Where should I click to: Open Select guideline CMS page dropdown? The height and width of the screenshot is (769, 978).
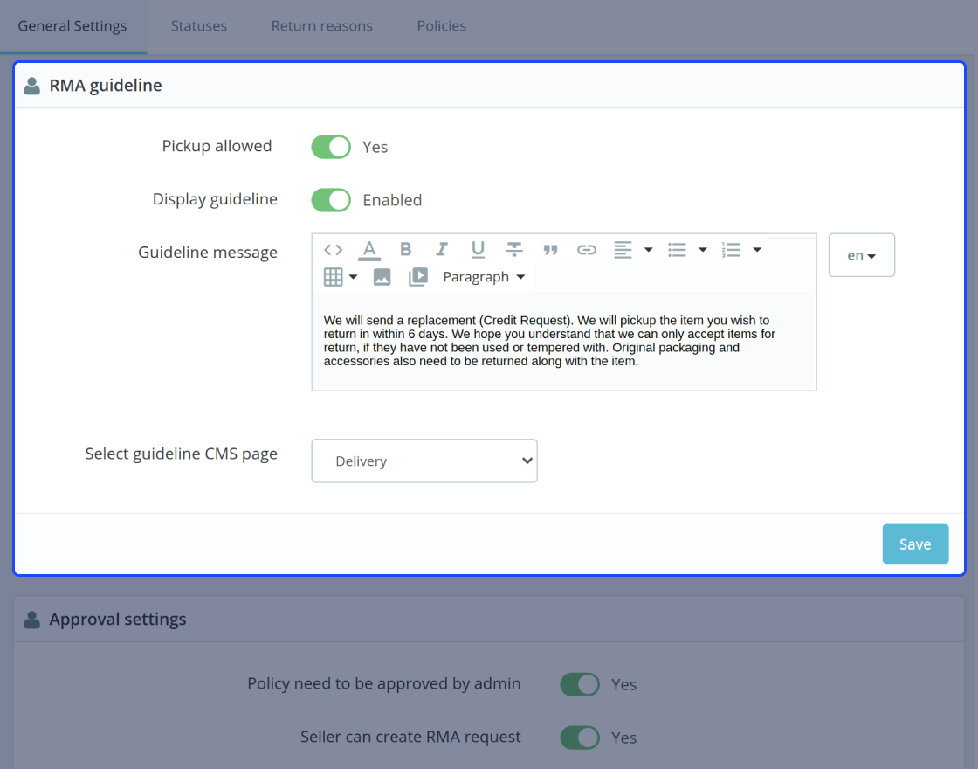coord(424,461)
